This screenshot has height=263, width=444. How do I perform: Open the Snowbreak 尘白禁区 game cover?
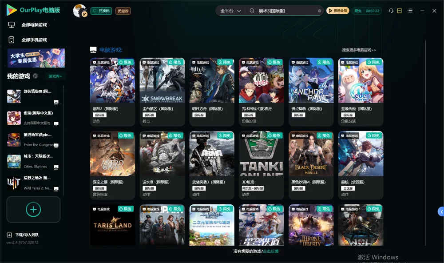coord(162,80)
